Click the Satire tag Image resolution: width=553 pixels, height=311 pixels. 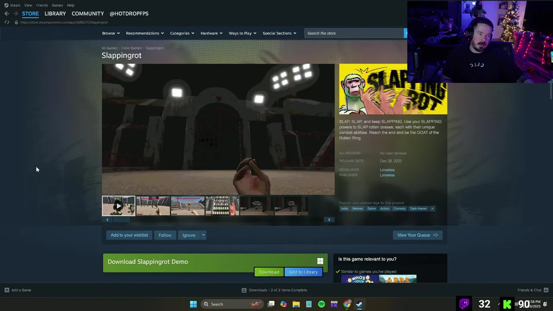[x=372, y=209]
